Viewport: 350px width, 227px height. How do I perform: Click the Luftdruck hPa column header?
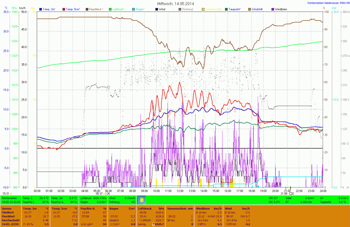point(150,208)
